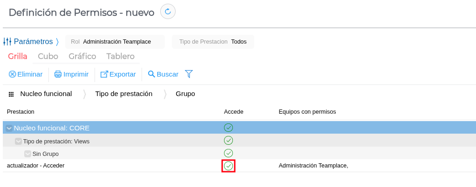Click the Imprimir printer icon
Screen dimensions: 476x187
coord(58,74)
